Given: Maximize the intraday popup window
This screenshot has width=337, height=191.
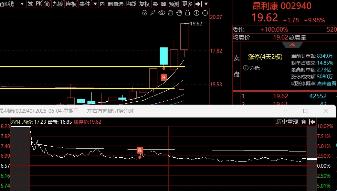Looking at the screenshot, I should (x=305, y=111).
